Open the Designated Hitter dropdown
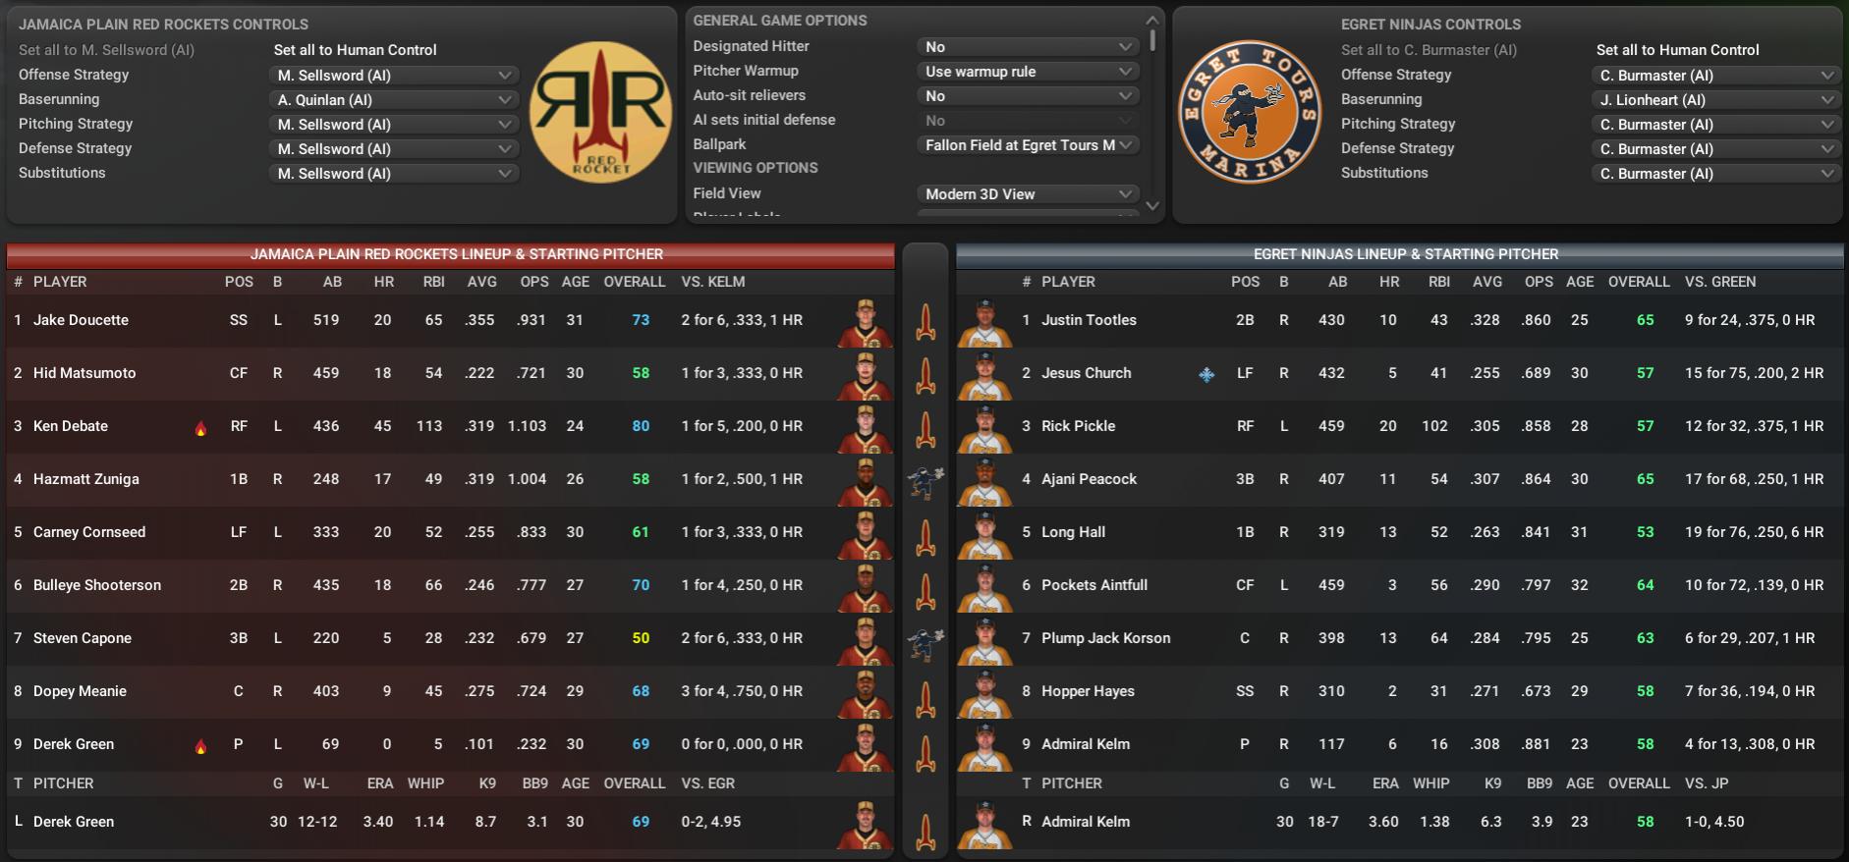 tap(1028, 47)
